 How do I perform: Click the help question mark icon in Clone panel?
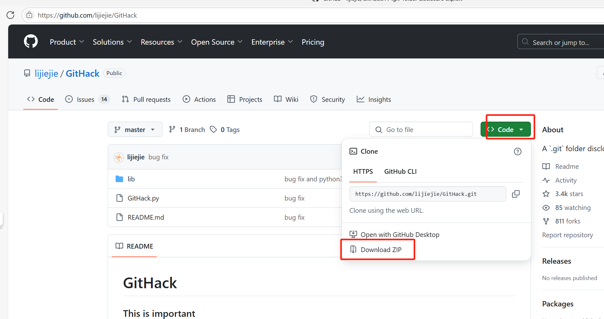(517, 151)
